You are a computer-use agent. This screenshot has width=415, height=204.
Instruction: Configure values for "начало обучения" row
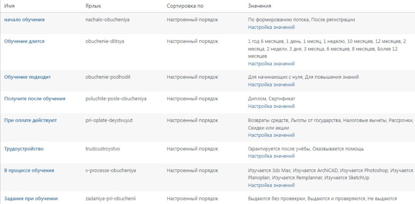click(x=271, y=27)
